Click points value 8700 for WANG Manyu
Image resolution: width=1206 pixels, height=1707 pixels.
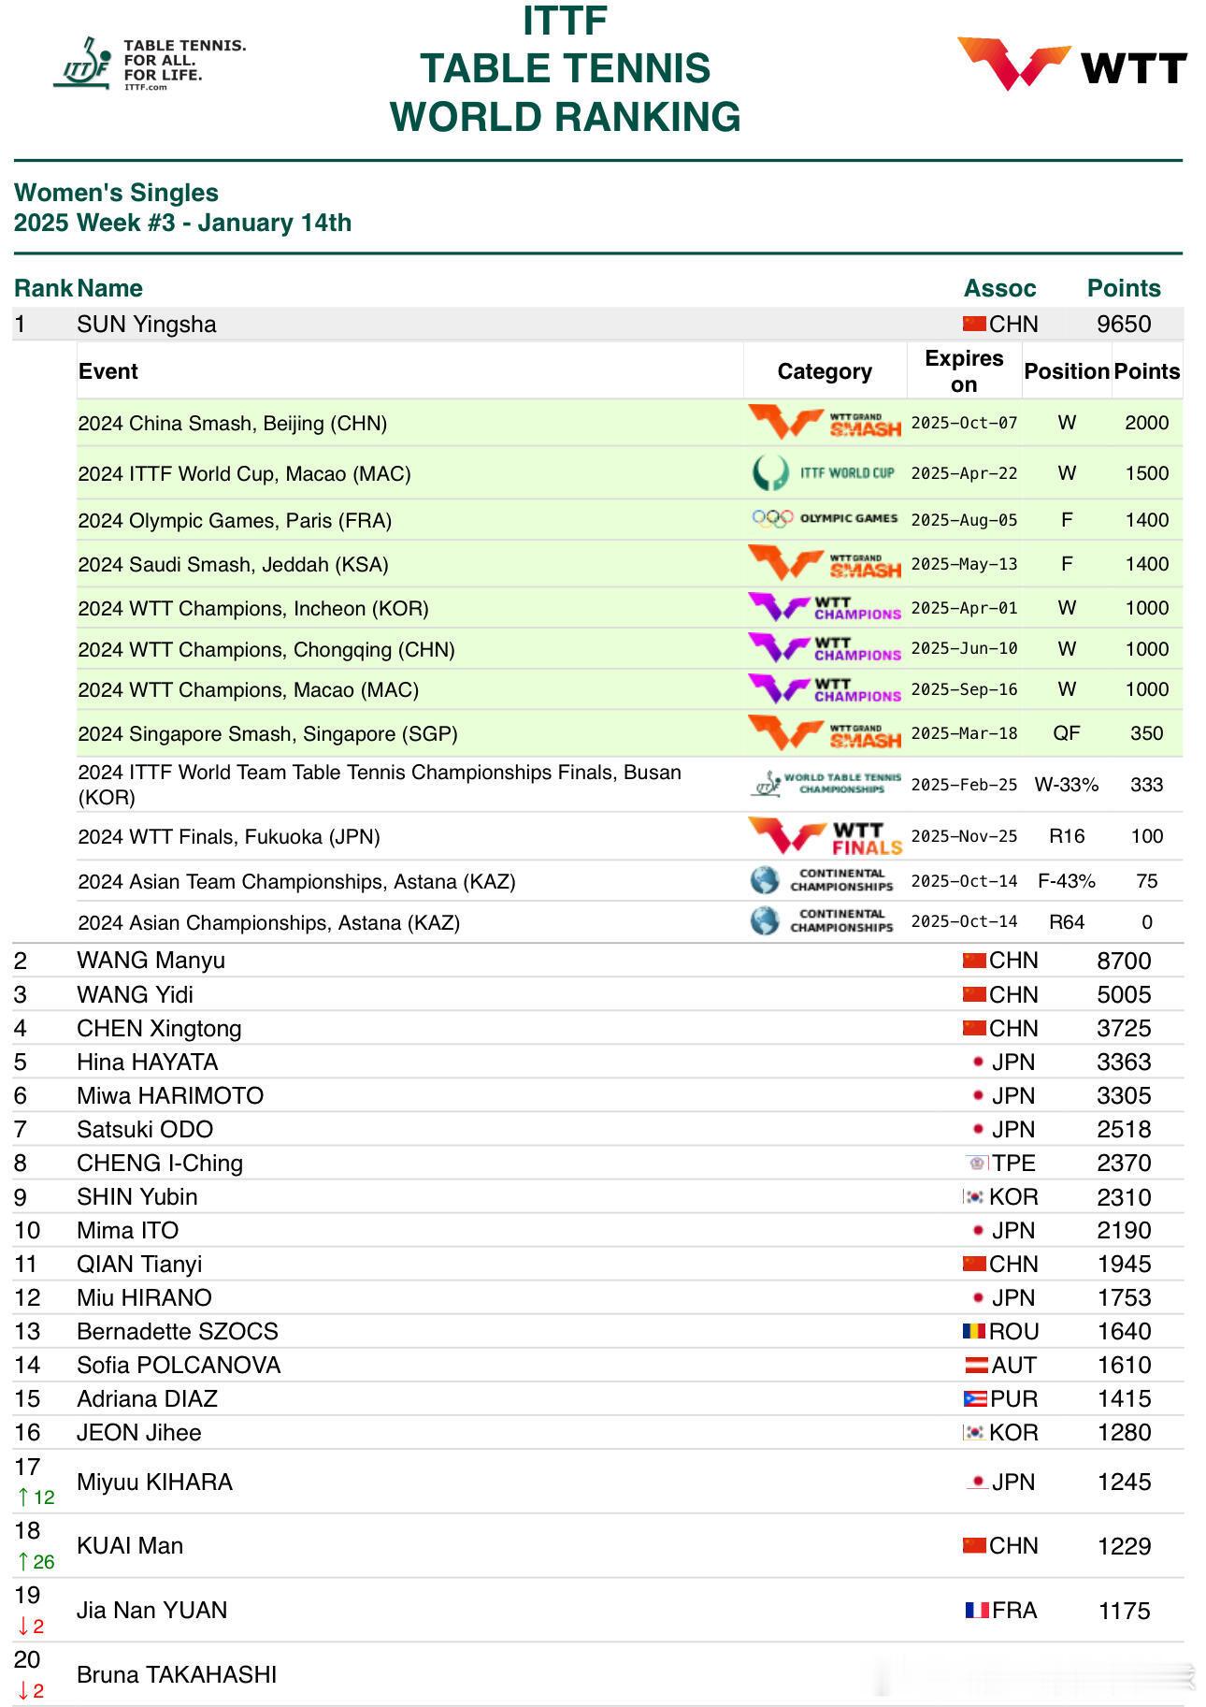pos(1124,961)
